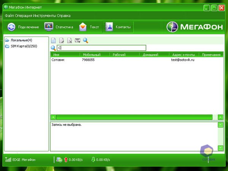This screenshot has height=171, width=228.
Task: Click the send message envelope icon
Action: click(x=78, y=40)
